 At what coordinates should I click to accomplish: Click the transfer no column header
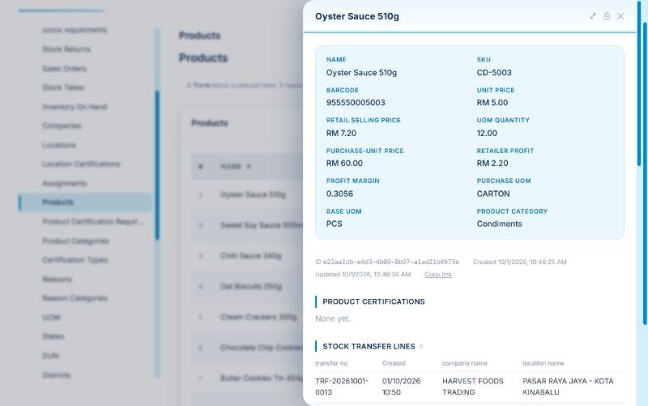pyautogui.click(x=331, y=363)
